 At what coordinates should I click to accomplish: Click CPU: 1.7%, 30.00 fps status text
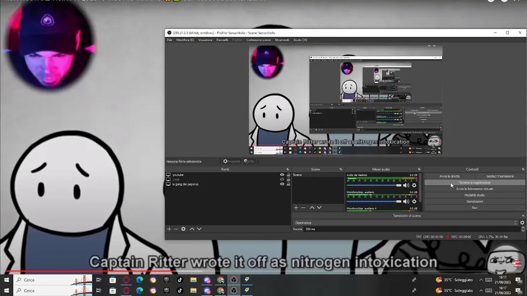click(493, 237)
